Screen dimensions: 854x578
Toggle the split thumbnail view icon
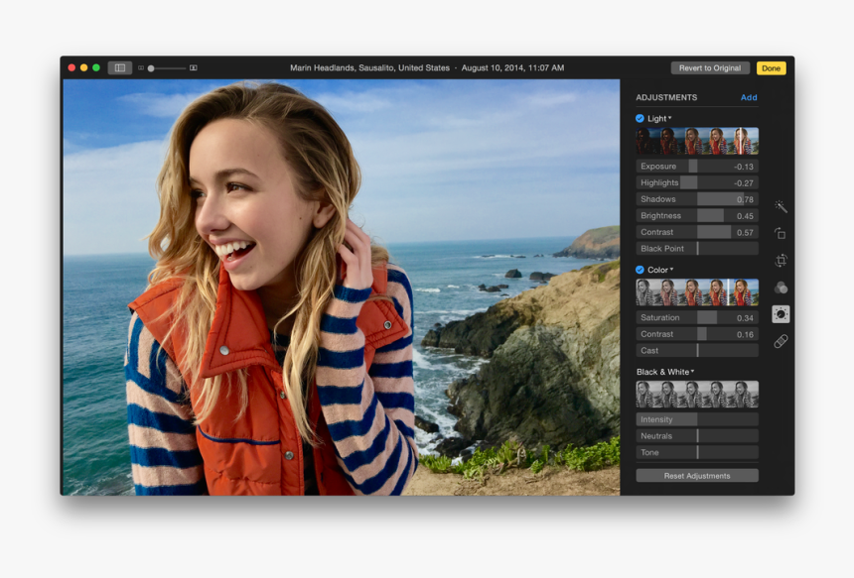coord(118,67)
